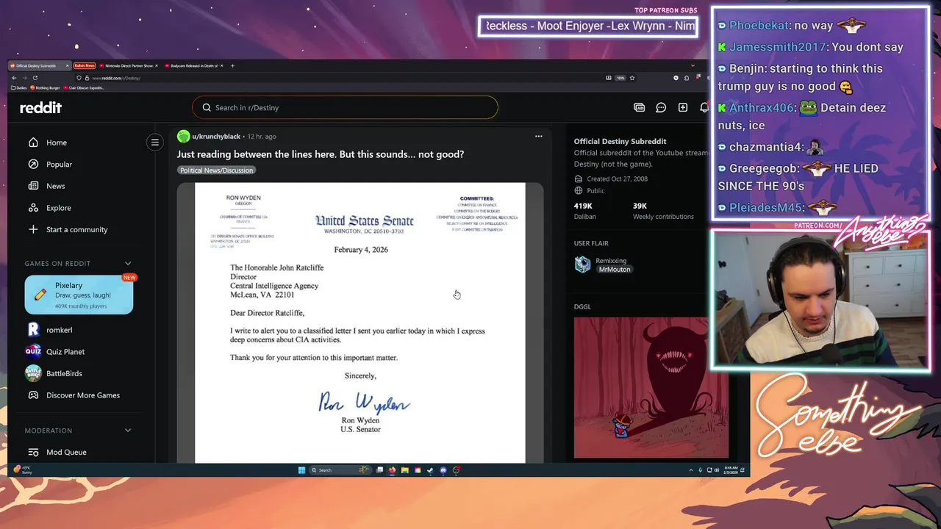Image resolution: width=941 pixels, height=529 pixels.
Task: Open post title 'Just reading between the lines'
Action: [321, 154]
